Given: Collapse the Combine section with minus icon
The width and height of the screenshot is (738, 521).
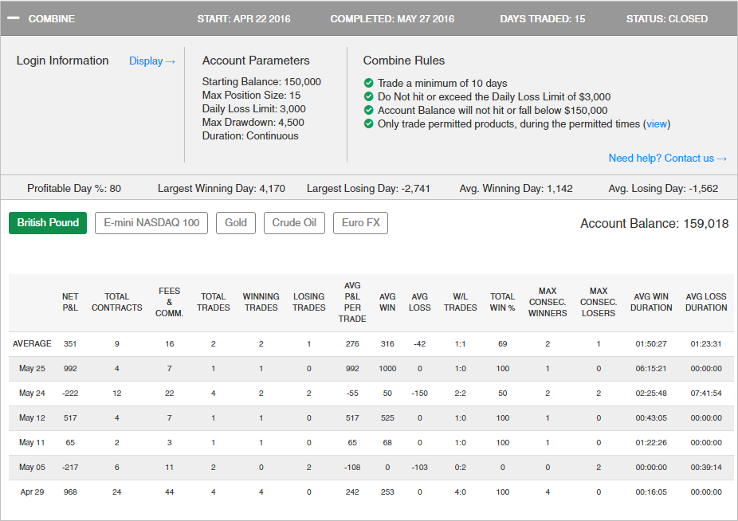Looking at the screenshot, I should point(13,18).
